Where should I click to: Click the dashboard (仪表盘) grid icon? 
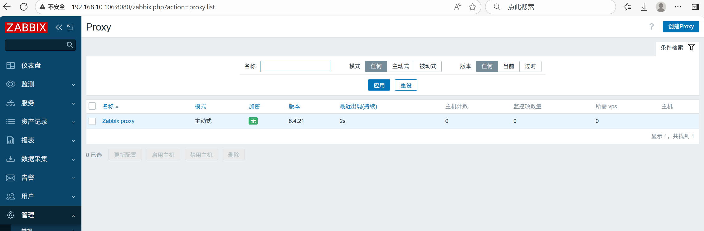11,65
